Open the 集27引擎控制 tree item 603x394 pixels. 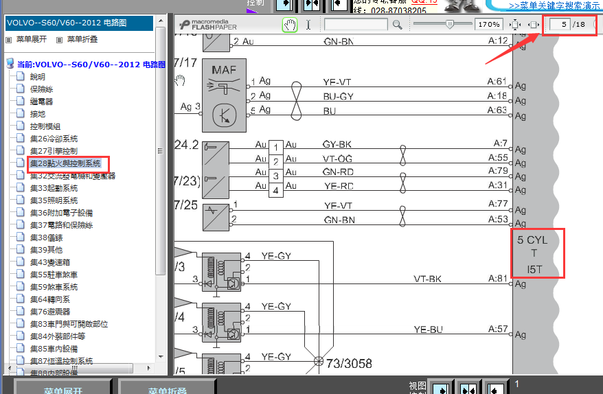(54, 151)
